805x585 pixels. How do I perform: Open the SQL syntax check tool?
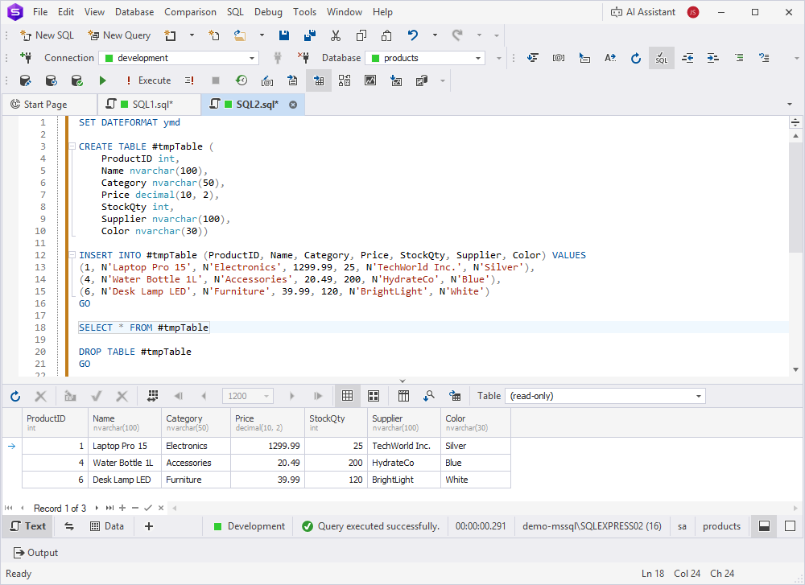(661, 57)
